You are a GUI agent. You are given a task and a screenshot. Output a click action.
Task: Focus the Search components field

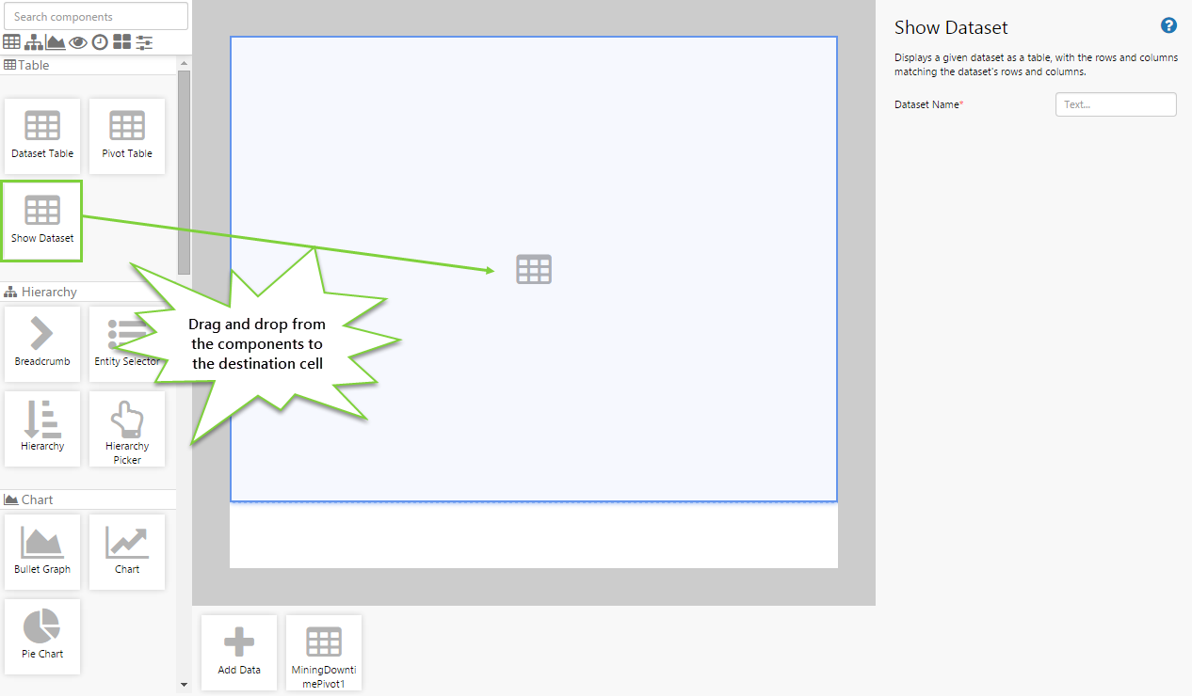[x=96, y=16]
